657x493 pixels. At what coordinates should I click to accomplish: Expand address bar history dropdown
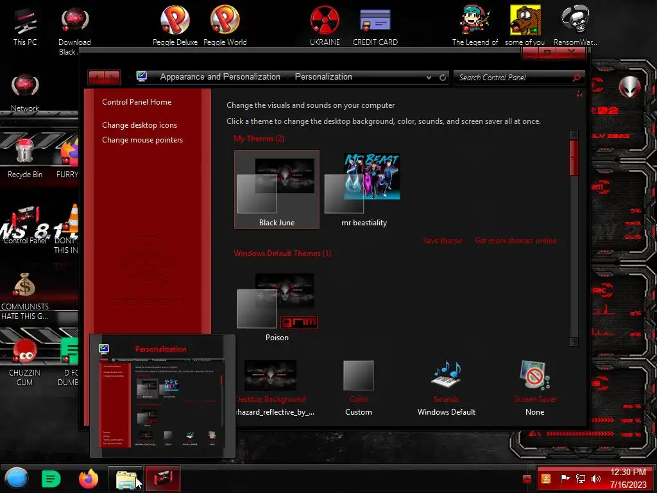point(429,78)
